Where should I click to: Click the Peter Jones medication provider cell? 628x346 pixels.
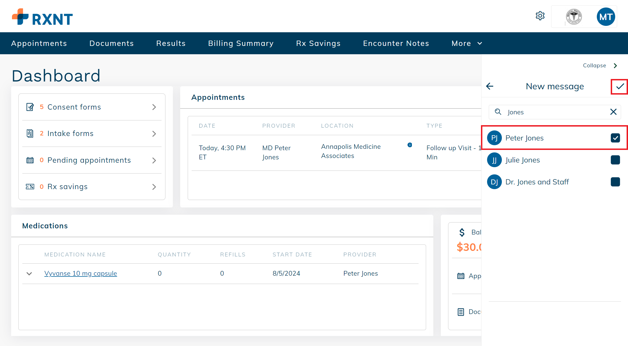360,273
